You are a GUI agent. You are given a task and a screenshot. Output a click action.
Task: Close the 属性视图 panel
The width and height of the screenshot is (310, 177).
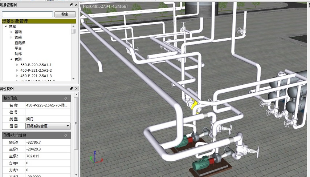coord(76,89)
